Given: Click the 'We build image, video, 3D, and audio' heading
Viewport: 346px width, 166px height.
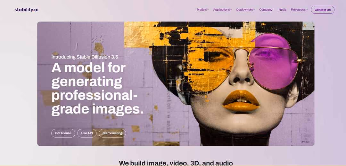Looking at the screenshot, I should point(176,163).
